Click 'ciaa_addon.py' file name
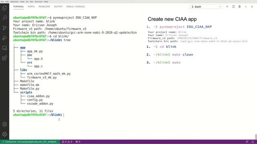This screenshot has width=257, height=144. 39,96
